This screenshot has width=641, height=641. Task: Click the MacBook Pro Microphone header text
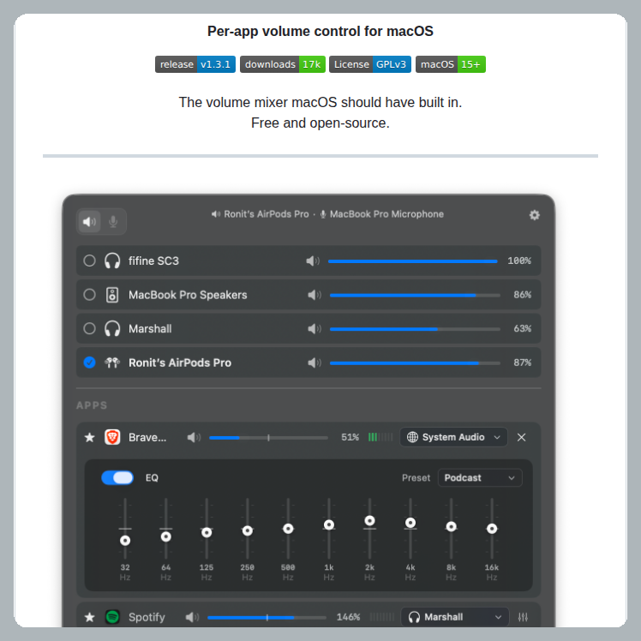(386, 214)
